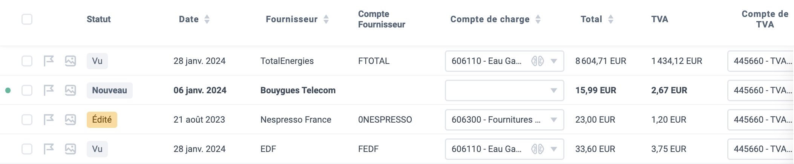Screen dimensions: 794x164
Task: Tick the select-all checkbox in header
Action: click(x=27, y=19)
